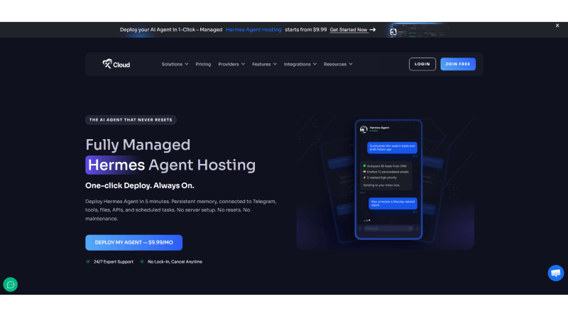The height and width of the screenshot is (316, 568).
Task: Click the LOGIN button
Action: 422,64
